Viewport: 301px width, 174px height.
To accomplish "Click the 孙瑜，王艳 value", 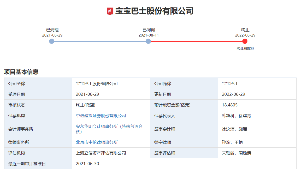I will coord(232,142).
